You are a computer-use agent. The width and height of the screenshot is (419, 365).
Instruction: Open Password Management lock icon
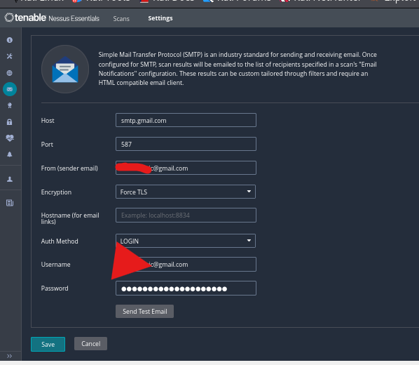10,122
